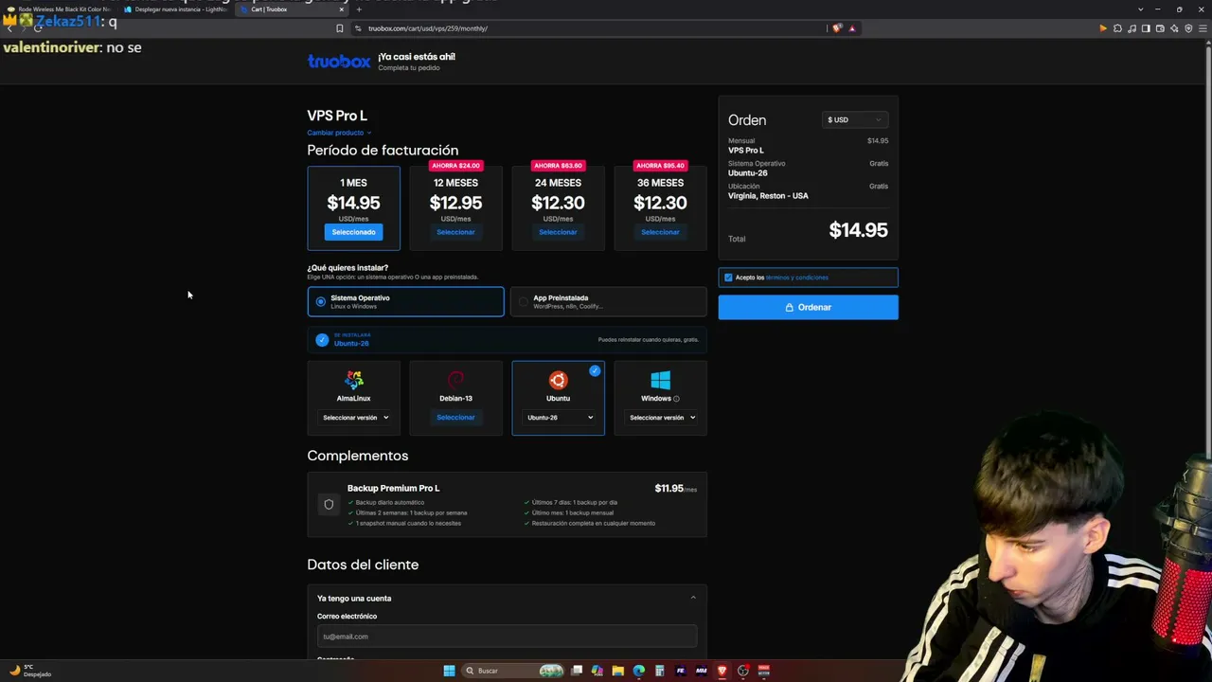Select the Cart | Truobox tab
The width and height of the screenshot is (1212, 682).
(x=292, y=9)
